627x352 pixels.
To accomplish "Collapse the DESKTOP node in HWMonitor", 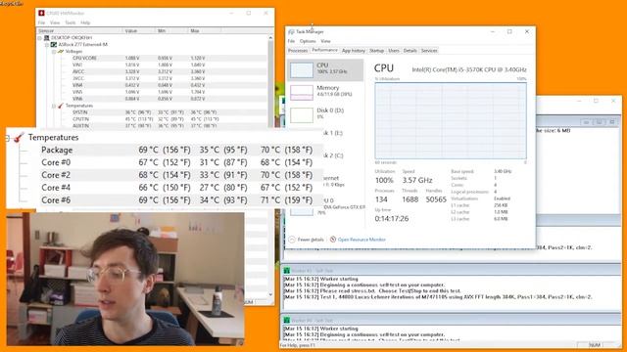I will pos(40,38).
